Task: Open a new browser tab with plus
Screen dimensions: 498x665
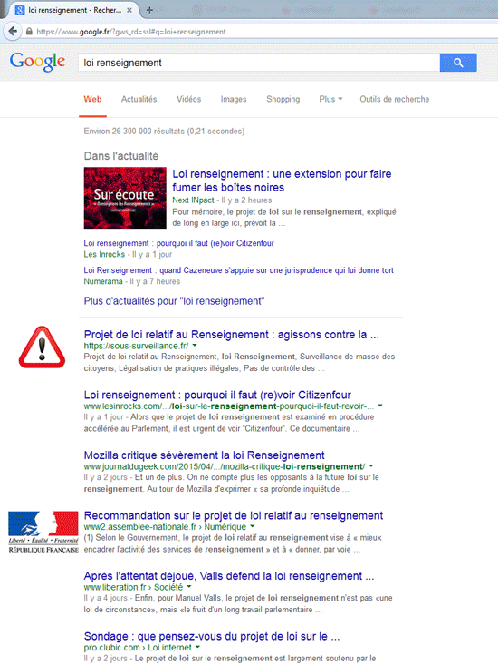Action: 149,10
